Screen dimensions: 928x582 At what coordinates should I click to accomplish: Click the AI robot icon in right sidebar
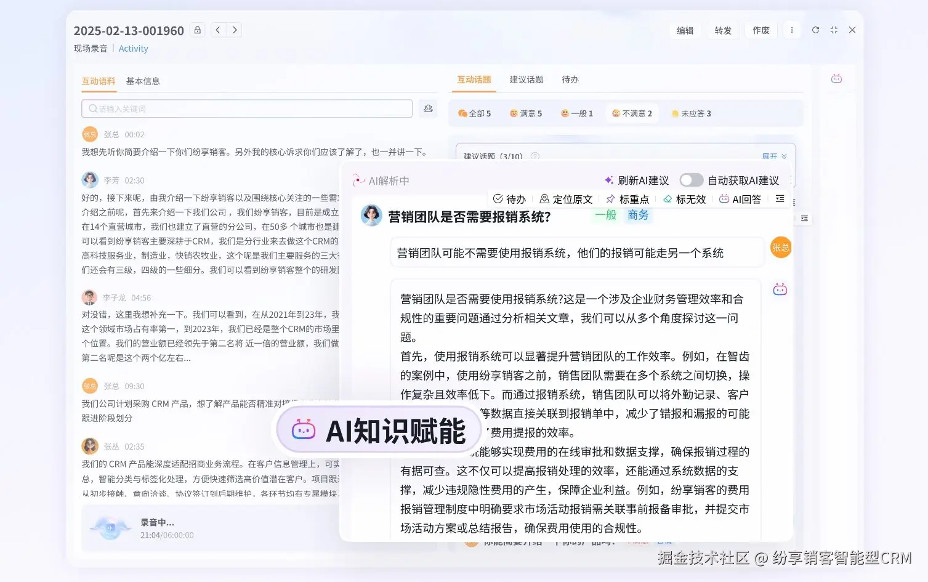point(836,79)
